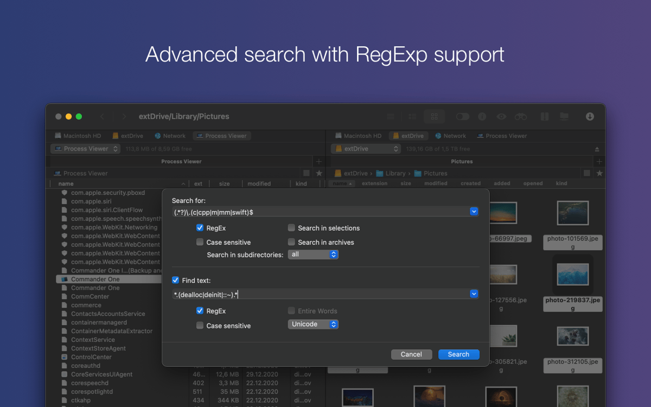The image size is (651, 407).
Task: Cancel the search dialog
Action: point(411,354)
